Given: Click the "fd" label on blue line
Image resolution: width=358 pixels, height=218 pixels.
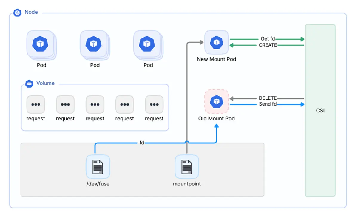Looking at the screenshot, I should pyautogui.click(x=142, y=143).
